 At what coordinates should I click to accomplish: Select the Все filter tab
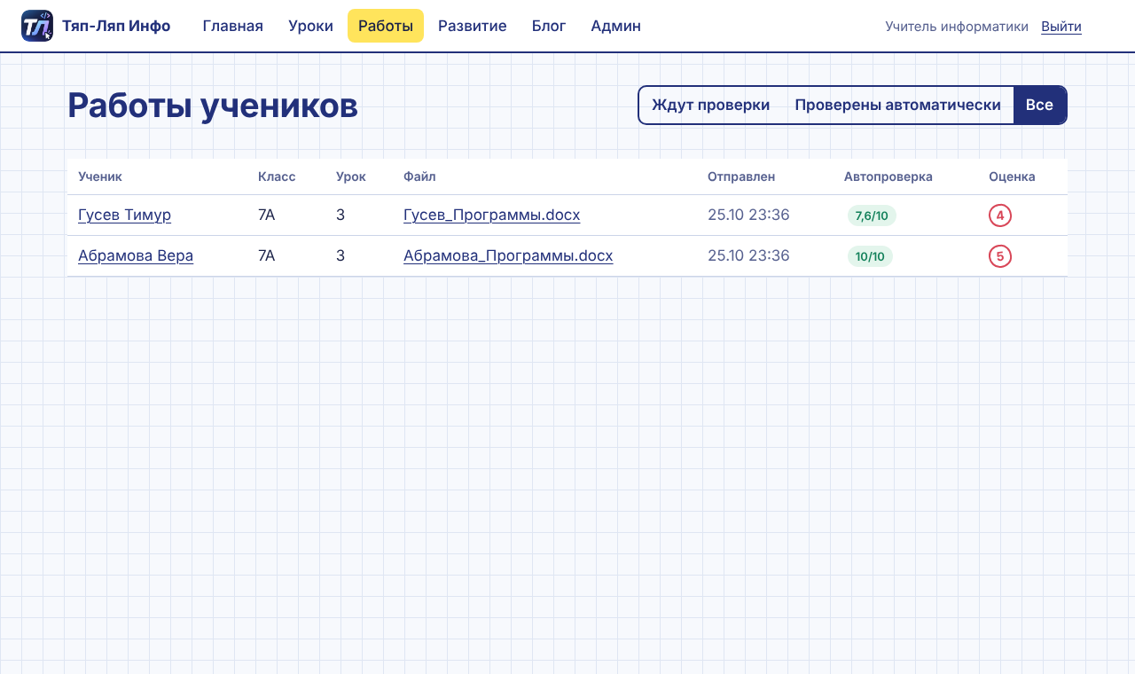[x=1039, y=105]
